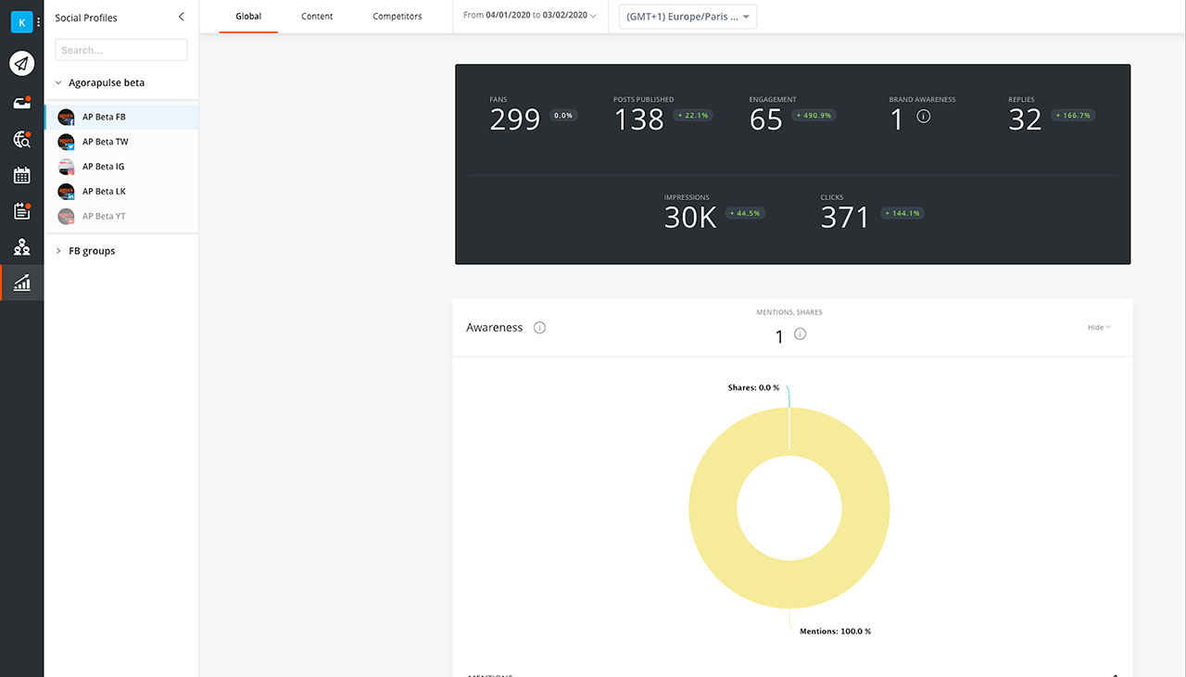Click the info icon next to Awareness
Screen dimensions: 1186x677
[540, 327]
